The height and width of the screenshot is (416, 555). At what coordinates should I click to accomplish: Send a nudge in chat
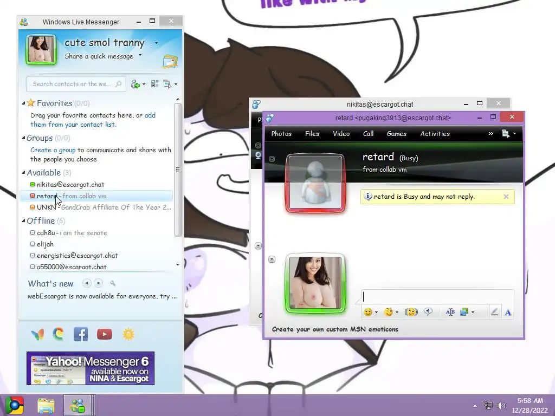point(411,312)
